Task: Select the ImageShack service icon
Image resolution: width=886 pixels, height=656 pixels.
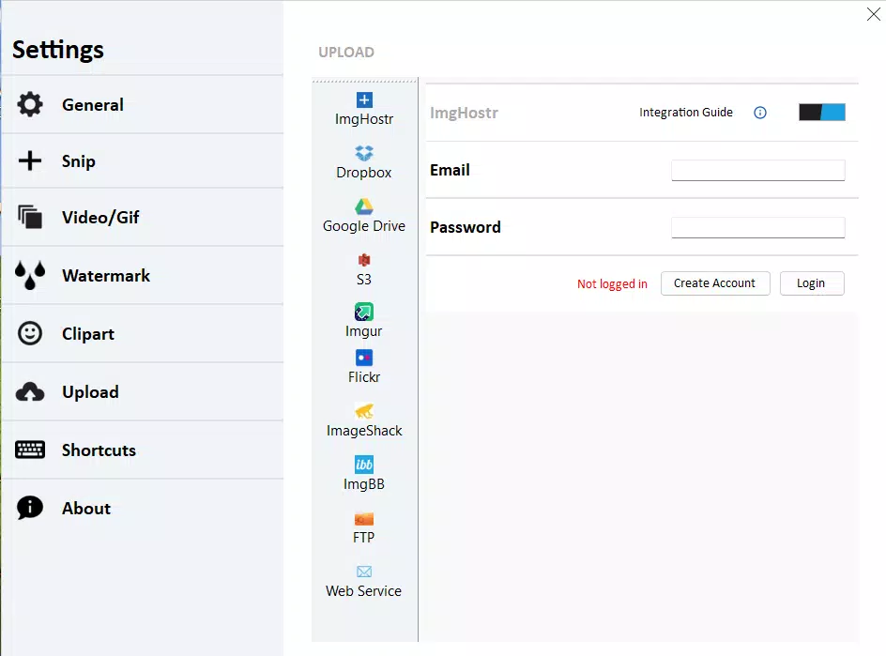Action: (364, 411)
